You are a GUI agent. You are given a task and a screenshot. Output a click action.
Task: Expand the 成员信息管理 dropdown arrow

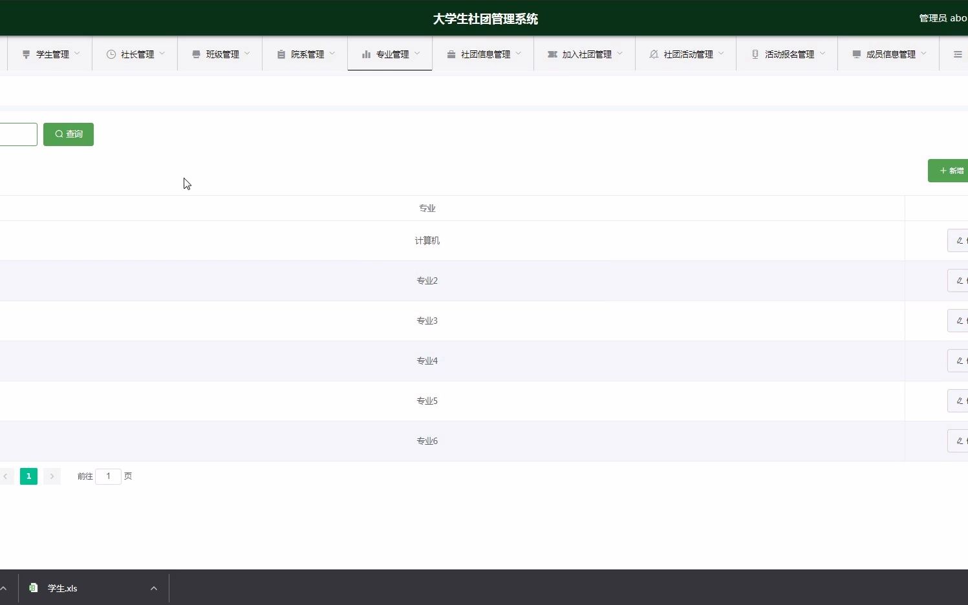point(923,53)
